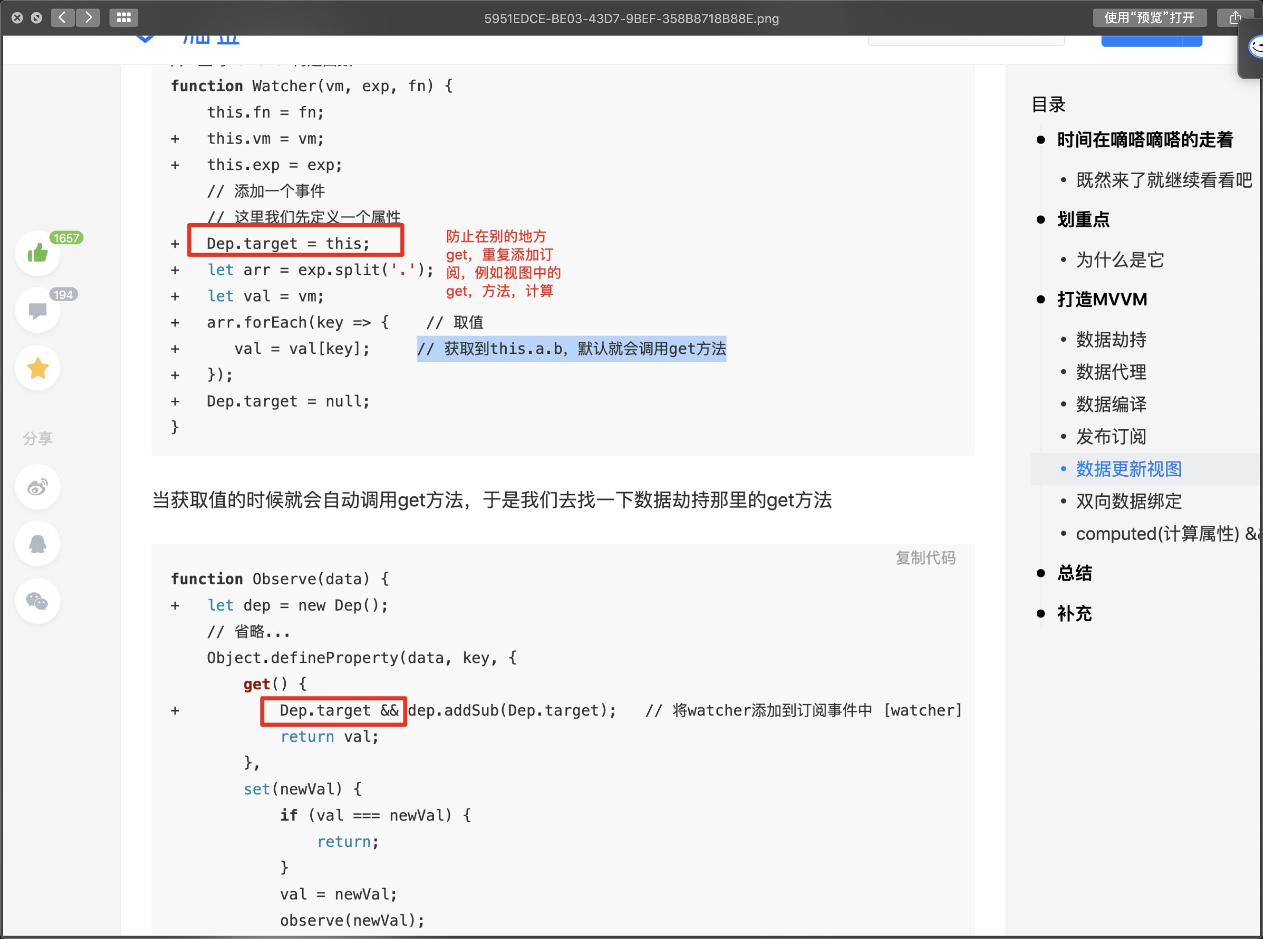
Task: Jump to 数据劫持 in table of contents
Action: (x=1111, y=339)
